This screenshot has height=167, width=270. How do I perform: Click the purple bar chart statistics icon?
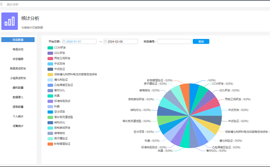coord(11,21)
